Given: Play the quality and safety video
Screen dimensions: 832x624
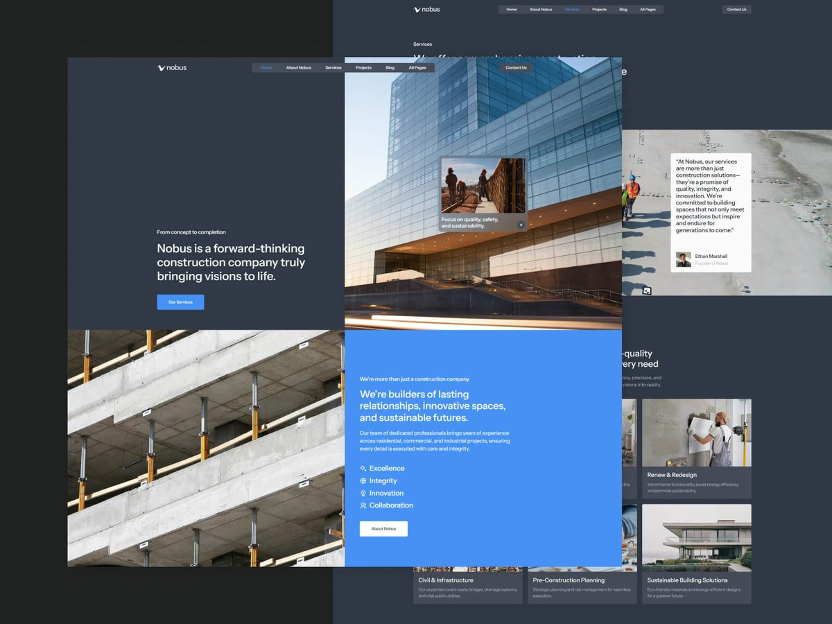Looking at the screenshot, I should point(521,225).
